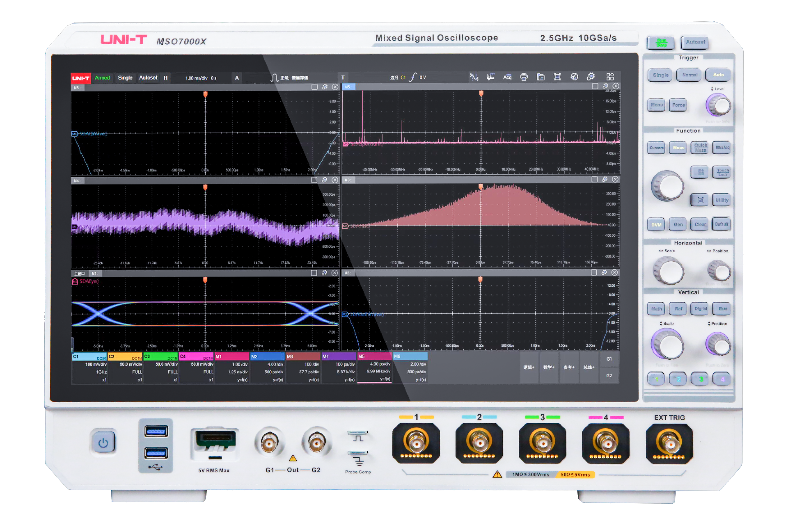Push the Cursors function button
The image size is (788, 525).
coord(657,148)
